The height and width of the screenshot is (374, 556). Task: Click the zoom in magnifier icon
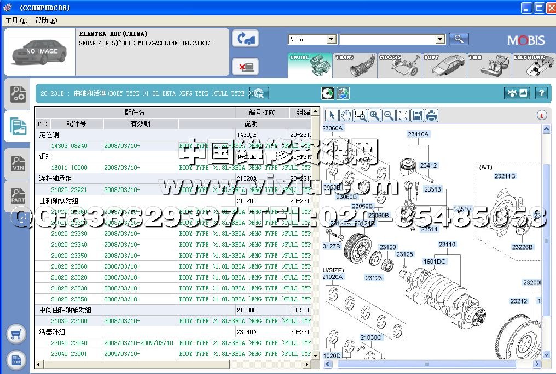coord(374,115)
